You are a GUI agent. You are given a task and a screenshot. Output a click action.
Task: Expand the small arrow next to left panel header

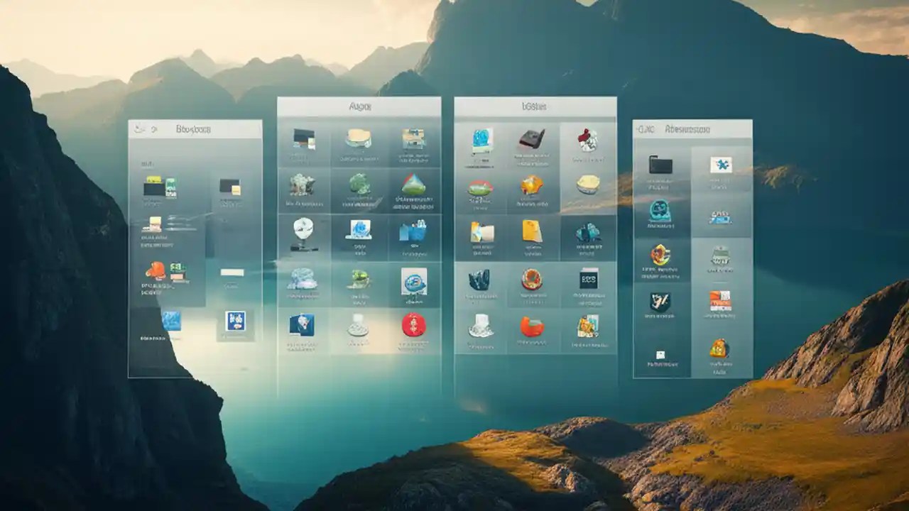[x=153, y=130]
